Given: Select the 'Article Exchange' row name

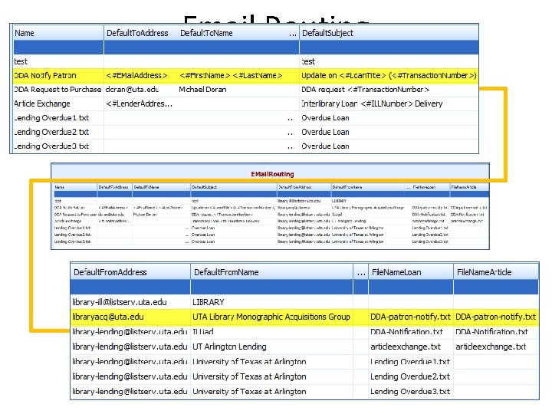Looking at the screenshot, I should (x=58, y=103).
